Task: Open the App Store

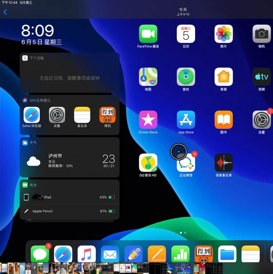Action: pos(186,120)
